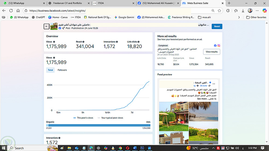Show info tooltip next to Link clicks
269x151 pixels.
pos(139,42)
